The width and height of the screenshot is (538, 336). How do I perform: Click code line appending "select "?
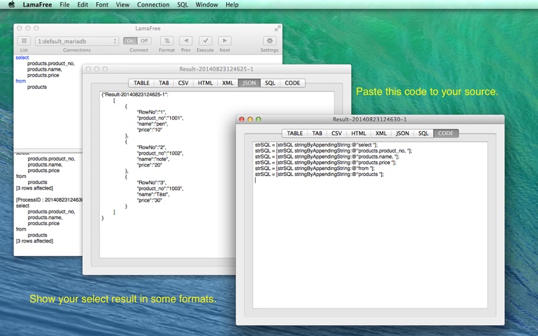tap(316, 144)
